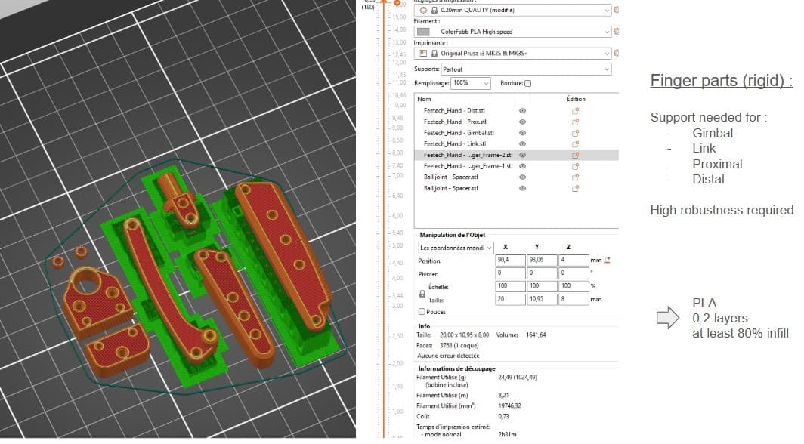Click Taille Y field showing 10,95
Viewport: 804px width, 444px height.
(542, 300)
